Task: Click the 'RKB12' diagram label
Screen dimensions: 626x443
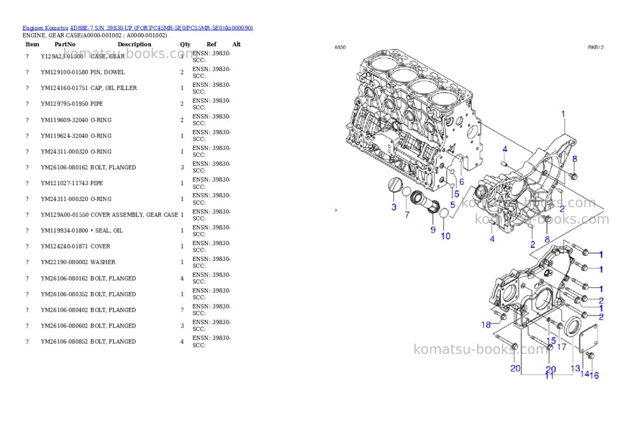Action: coord(595,48)
